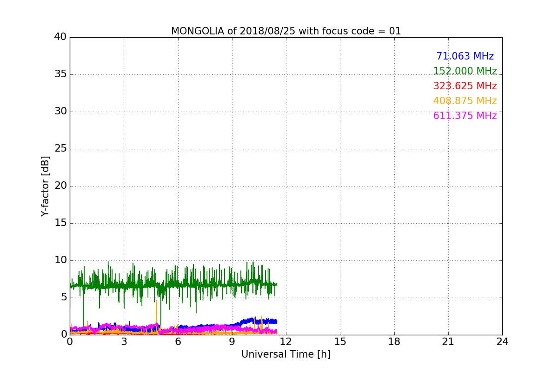Click the x-axis tick label 21

point(448,342)
